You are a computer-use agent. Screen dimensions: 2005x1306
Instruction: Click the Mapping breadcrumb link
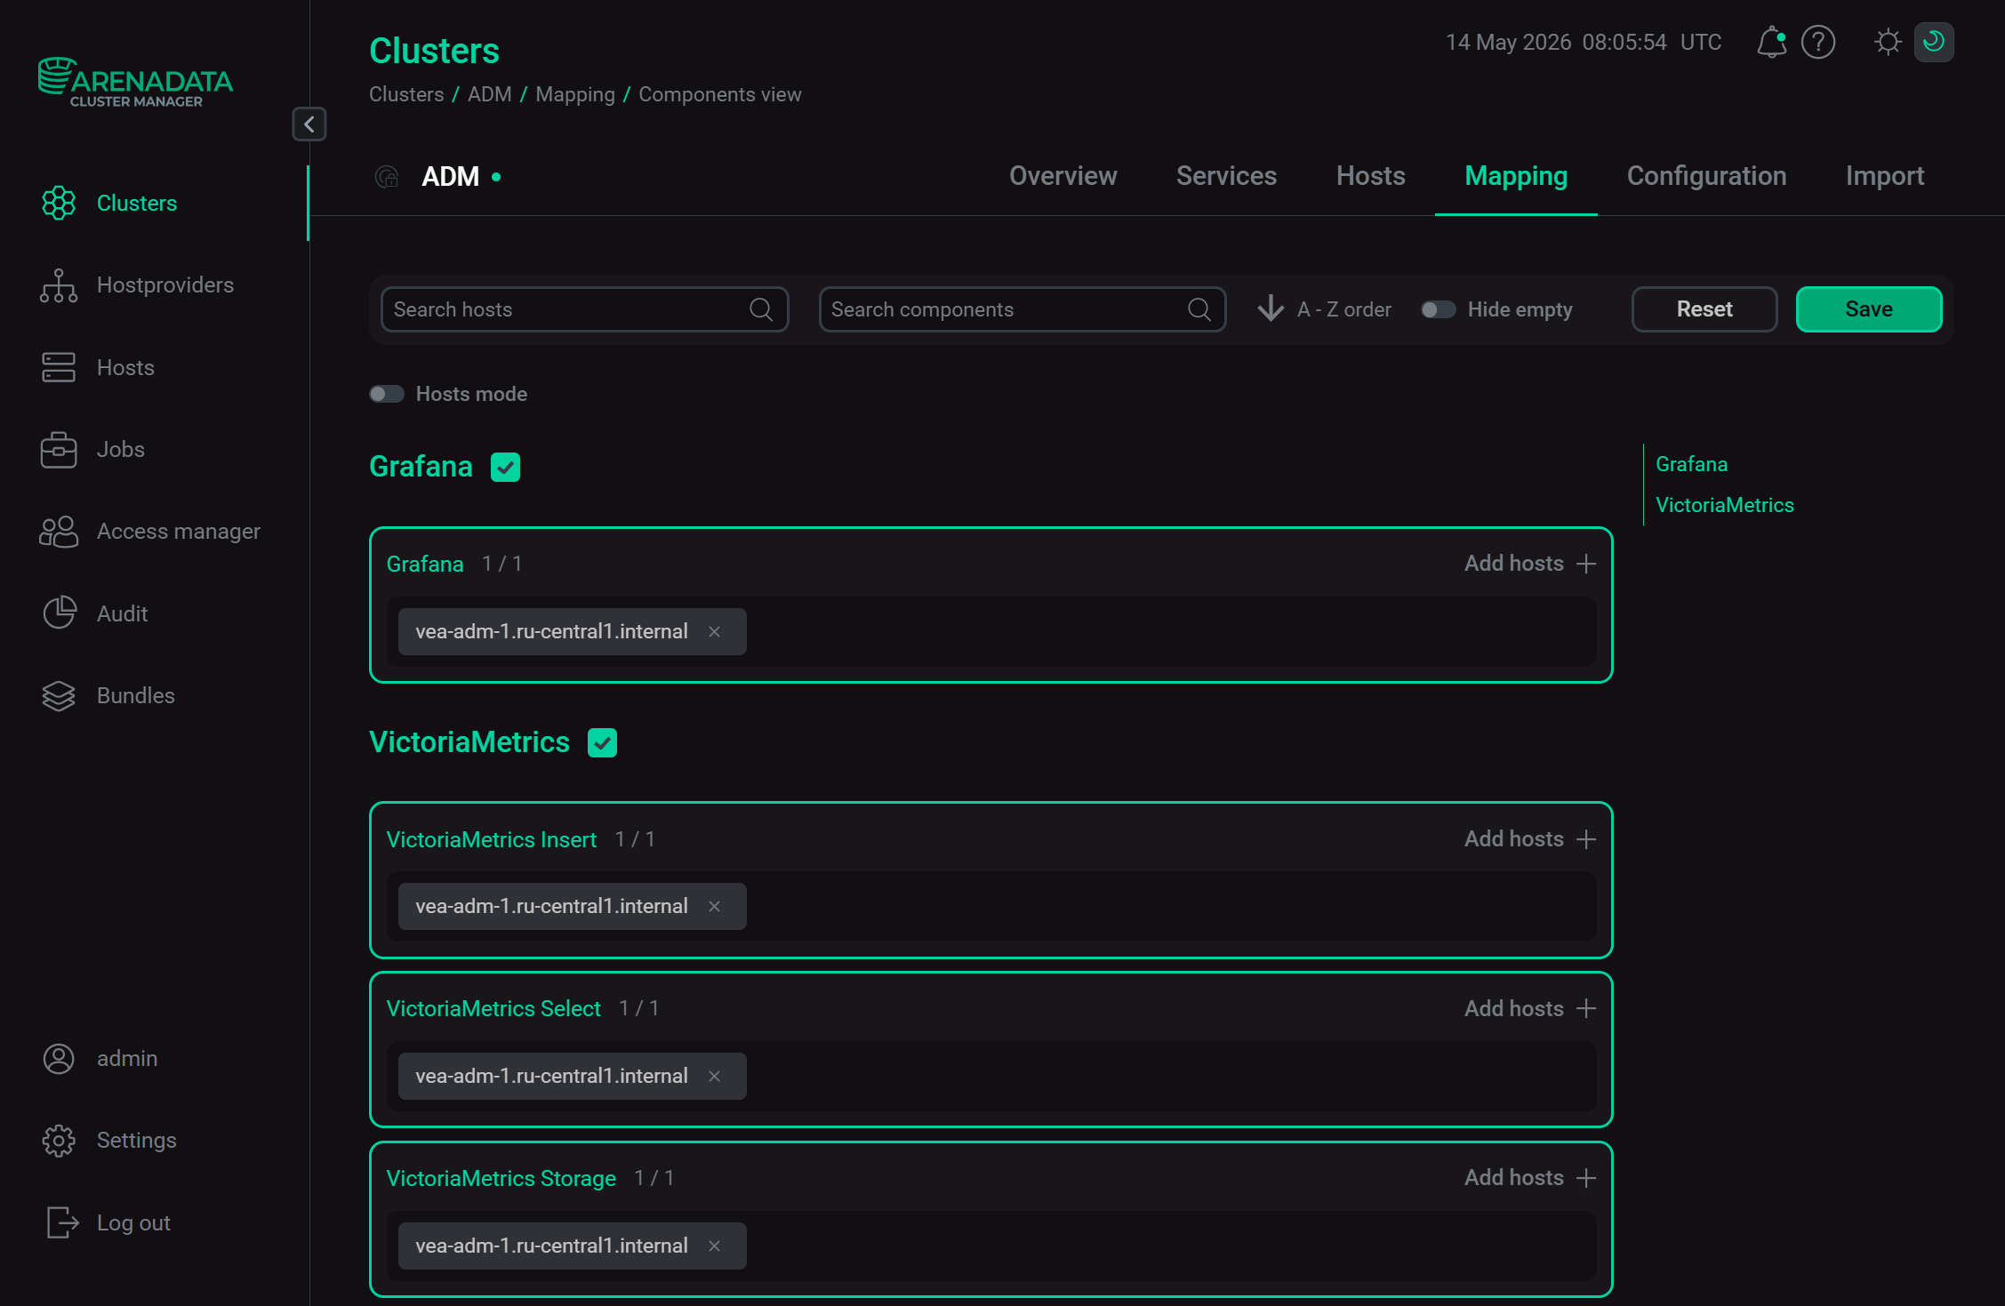(575, 94)
